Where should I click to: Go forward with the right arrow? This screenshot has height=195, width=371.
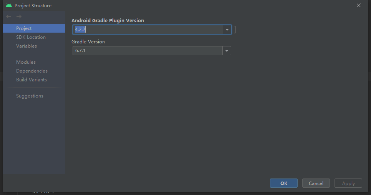pyautogui.click(x=19, y=17)
